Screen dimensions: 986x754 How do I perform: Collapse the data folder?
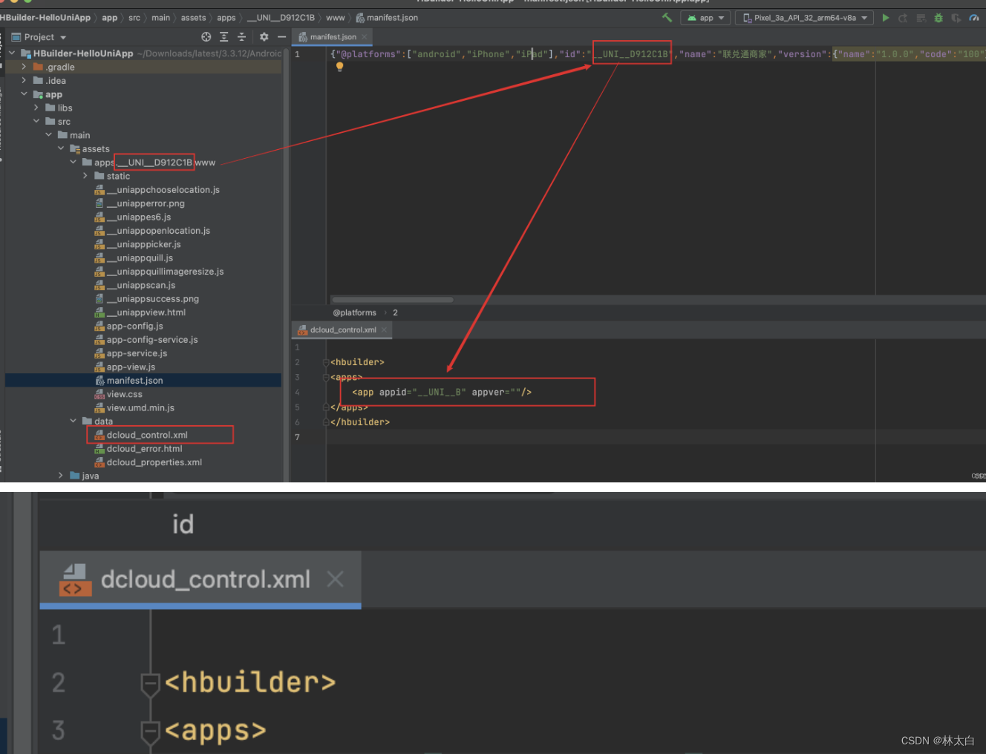pos(73,421)
